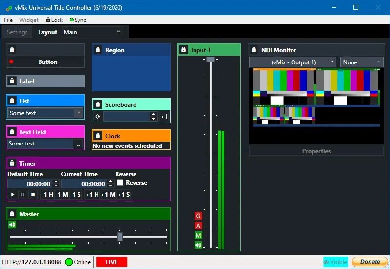
Task: Click the Region widget blue area
Action: click(x=131, y=73)
